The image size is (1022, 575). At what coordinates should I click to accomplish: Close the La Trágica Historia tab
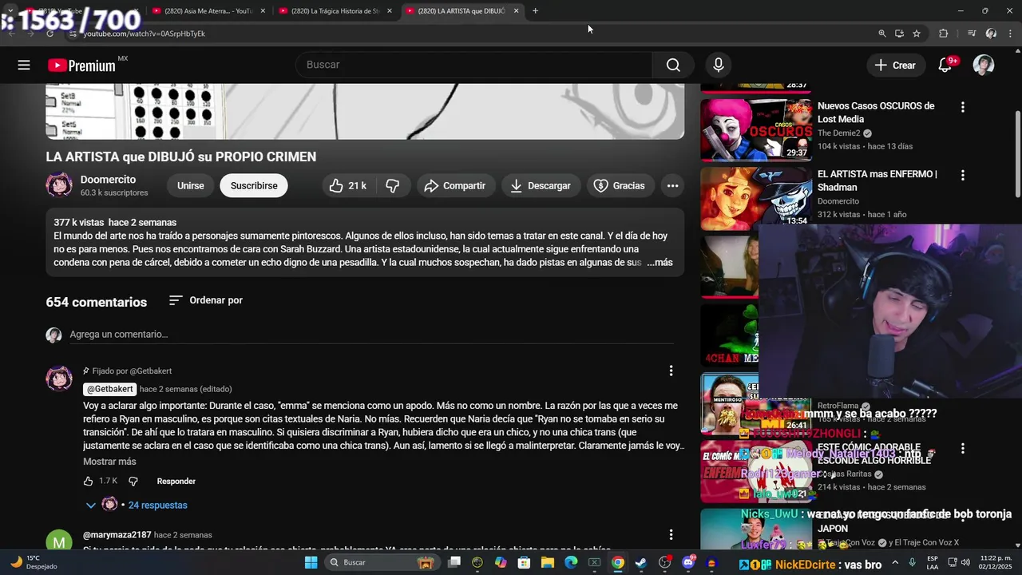pos(390,11)
